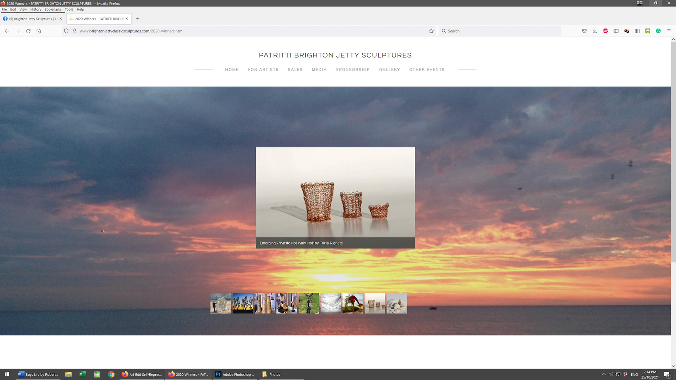Open the History menu
Viewport: 676px width, 380px height.
click(x=36, y=9)
